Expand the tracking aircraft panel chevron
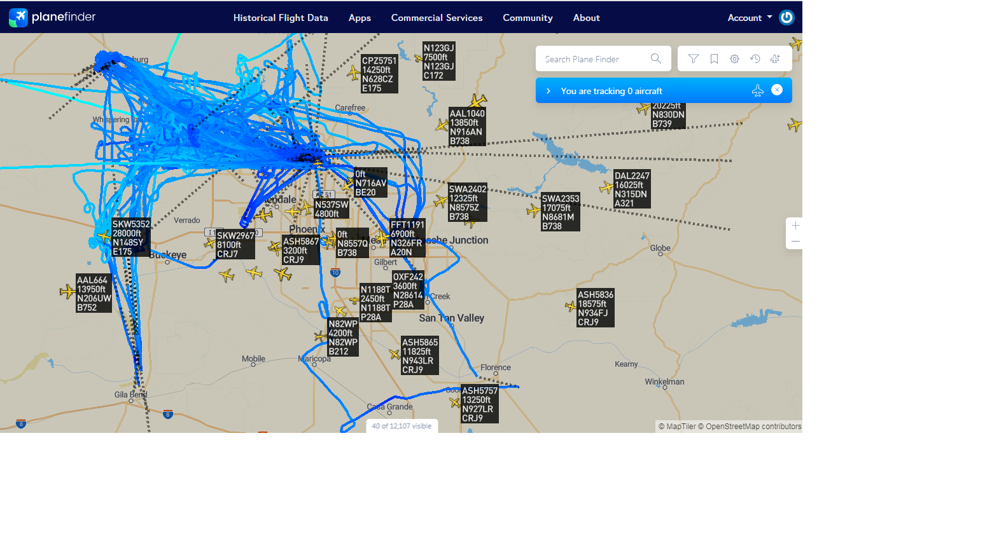985x548 pixels. (548, 91)
